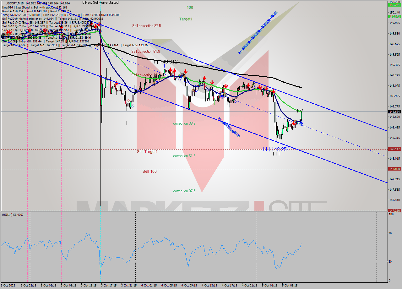Click the '0 New Sell wave started' text
Viewport: 402px width, 289px height.
100,3
